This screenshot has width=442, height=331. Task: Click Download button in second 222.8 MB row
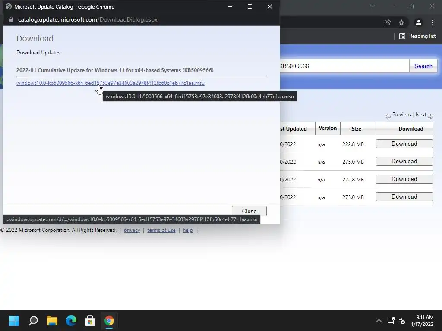404,179
